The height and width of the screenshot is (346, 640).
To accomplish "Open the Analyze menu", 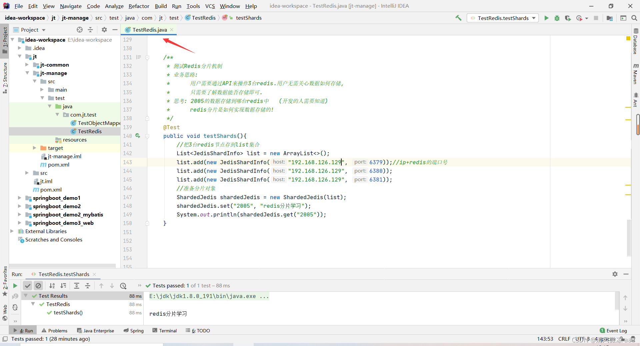I will [114, 6].
